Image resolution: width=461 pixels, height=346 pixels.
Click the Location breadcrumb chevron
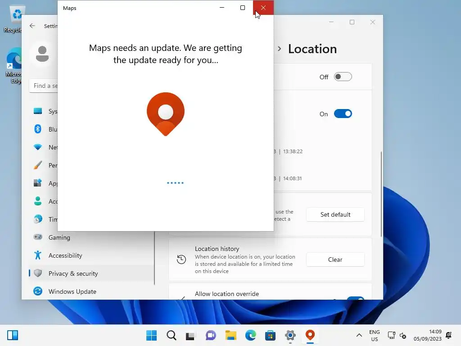(x=279, y=49)
